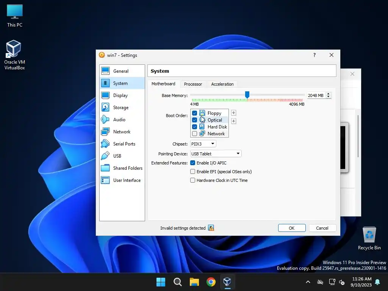Click network tray icon
This screenshot has width=388, height=291.
[x=332, y=282]
